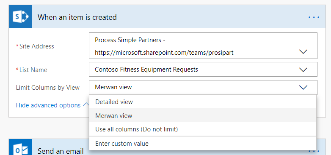Click the Contoso Fitness Equipment Requests field
This screenshot has height=155, width=331.
(203, 69)
